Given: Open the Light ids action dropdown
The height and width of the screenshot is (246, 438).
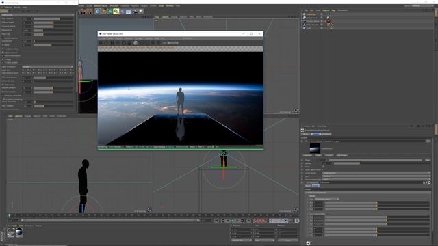Looking at the screenshot, I should (47, 67).
